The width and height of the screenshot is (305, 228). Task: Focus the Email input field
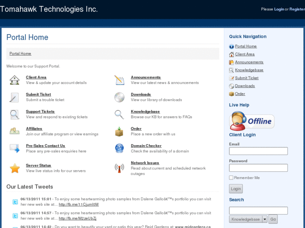[x=258, y=151]
